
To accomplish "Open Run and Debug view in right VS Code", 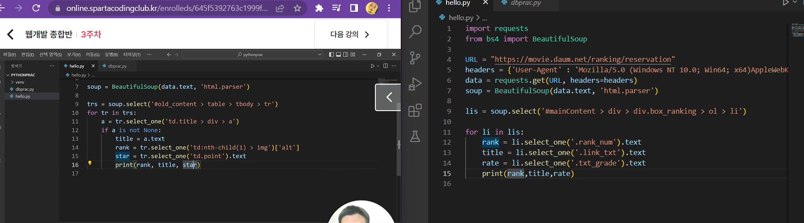I will [x=415, y=84].
